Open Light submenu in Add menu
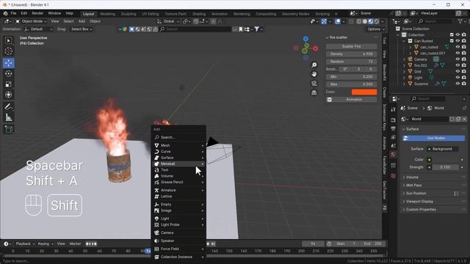The width and height of the screenshot is (470, 264). [178, 219]
